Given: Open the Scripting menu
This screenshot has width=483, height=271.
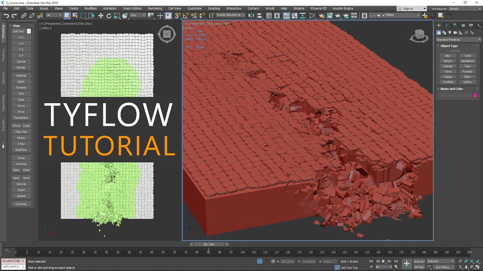Looking at the screenshot, I should 214,8.
